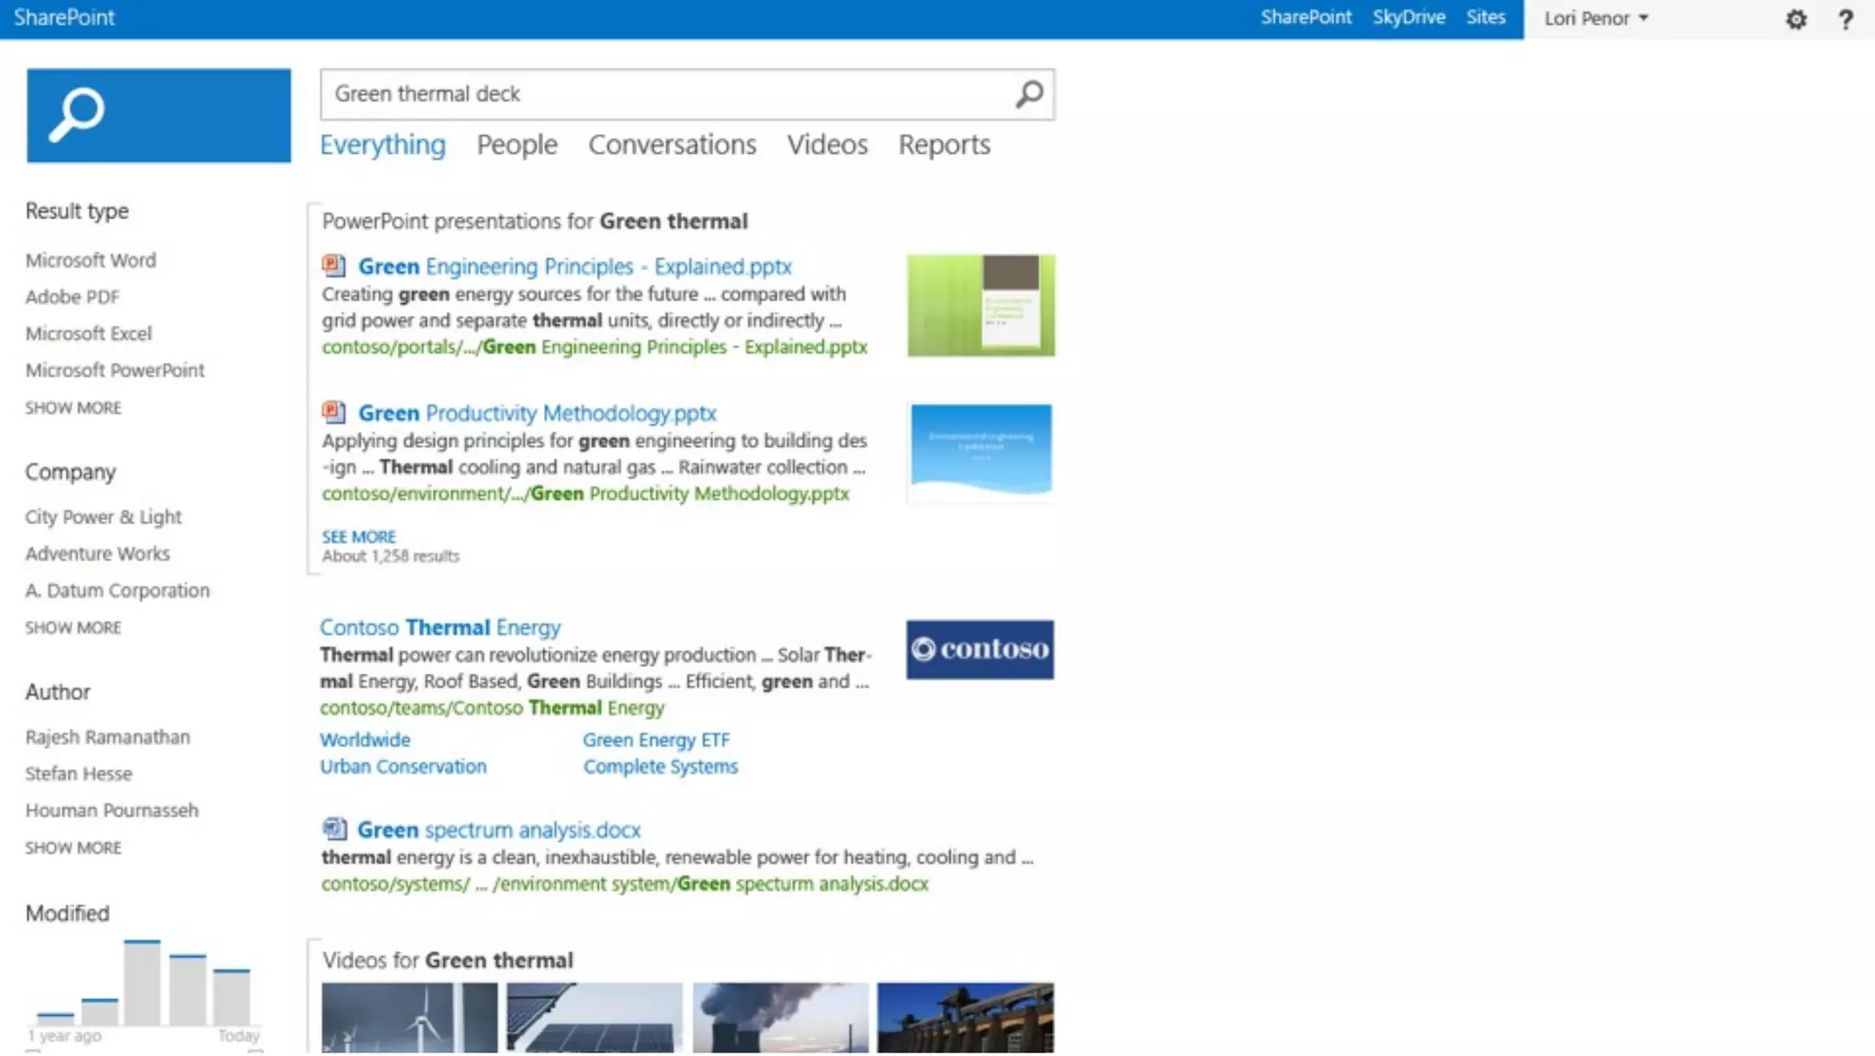Click the magnifier icon in search box
1875x1056 pixels.
click(x=1029, y=93)
